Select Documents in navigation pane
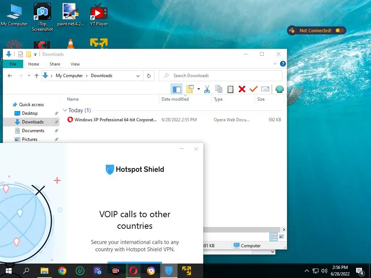 click(33, 131)
